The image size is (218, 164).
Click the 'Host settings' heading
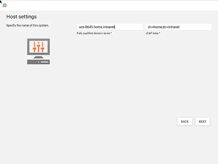point(21,17)
